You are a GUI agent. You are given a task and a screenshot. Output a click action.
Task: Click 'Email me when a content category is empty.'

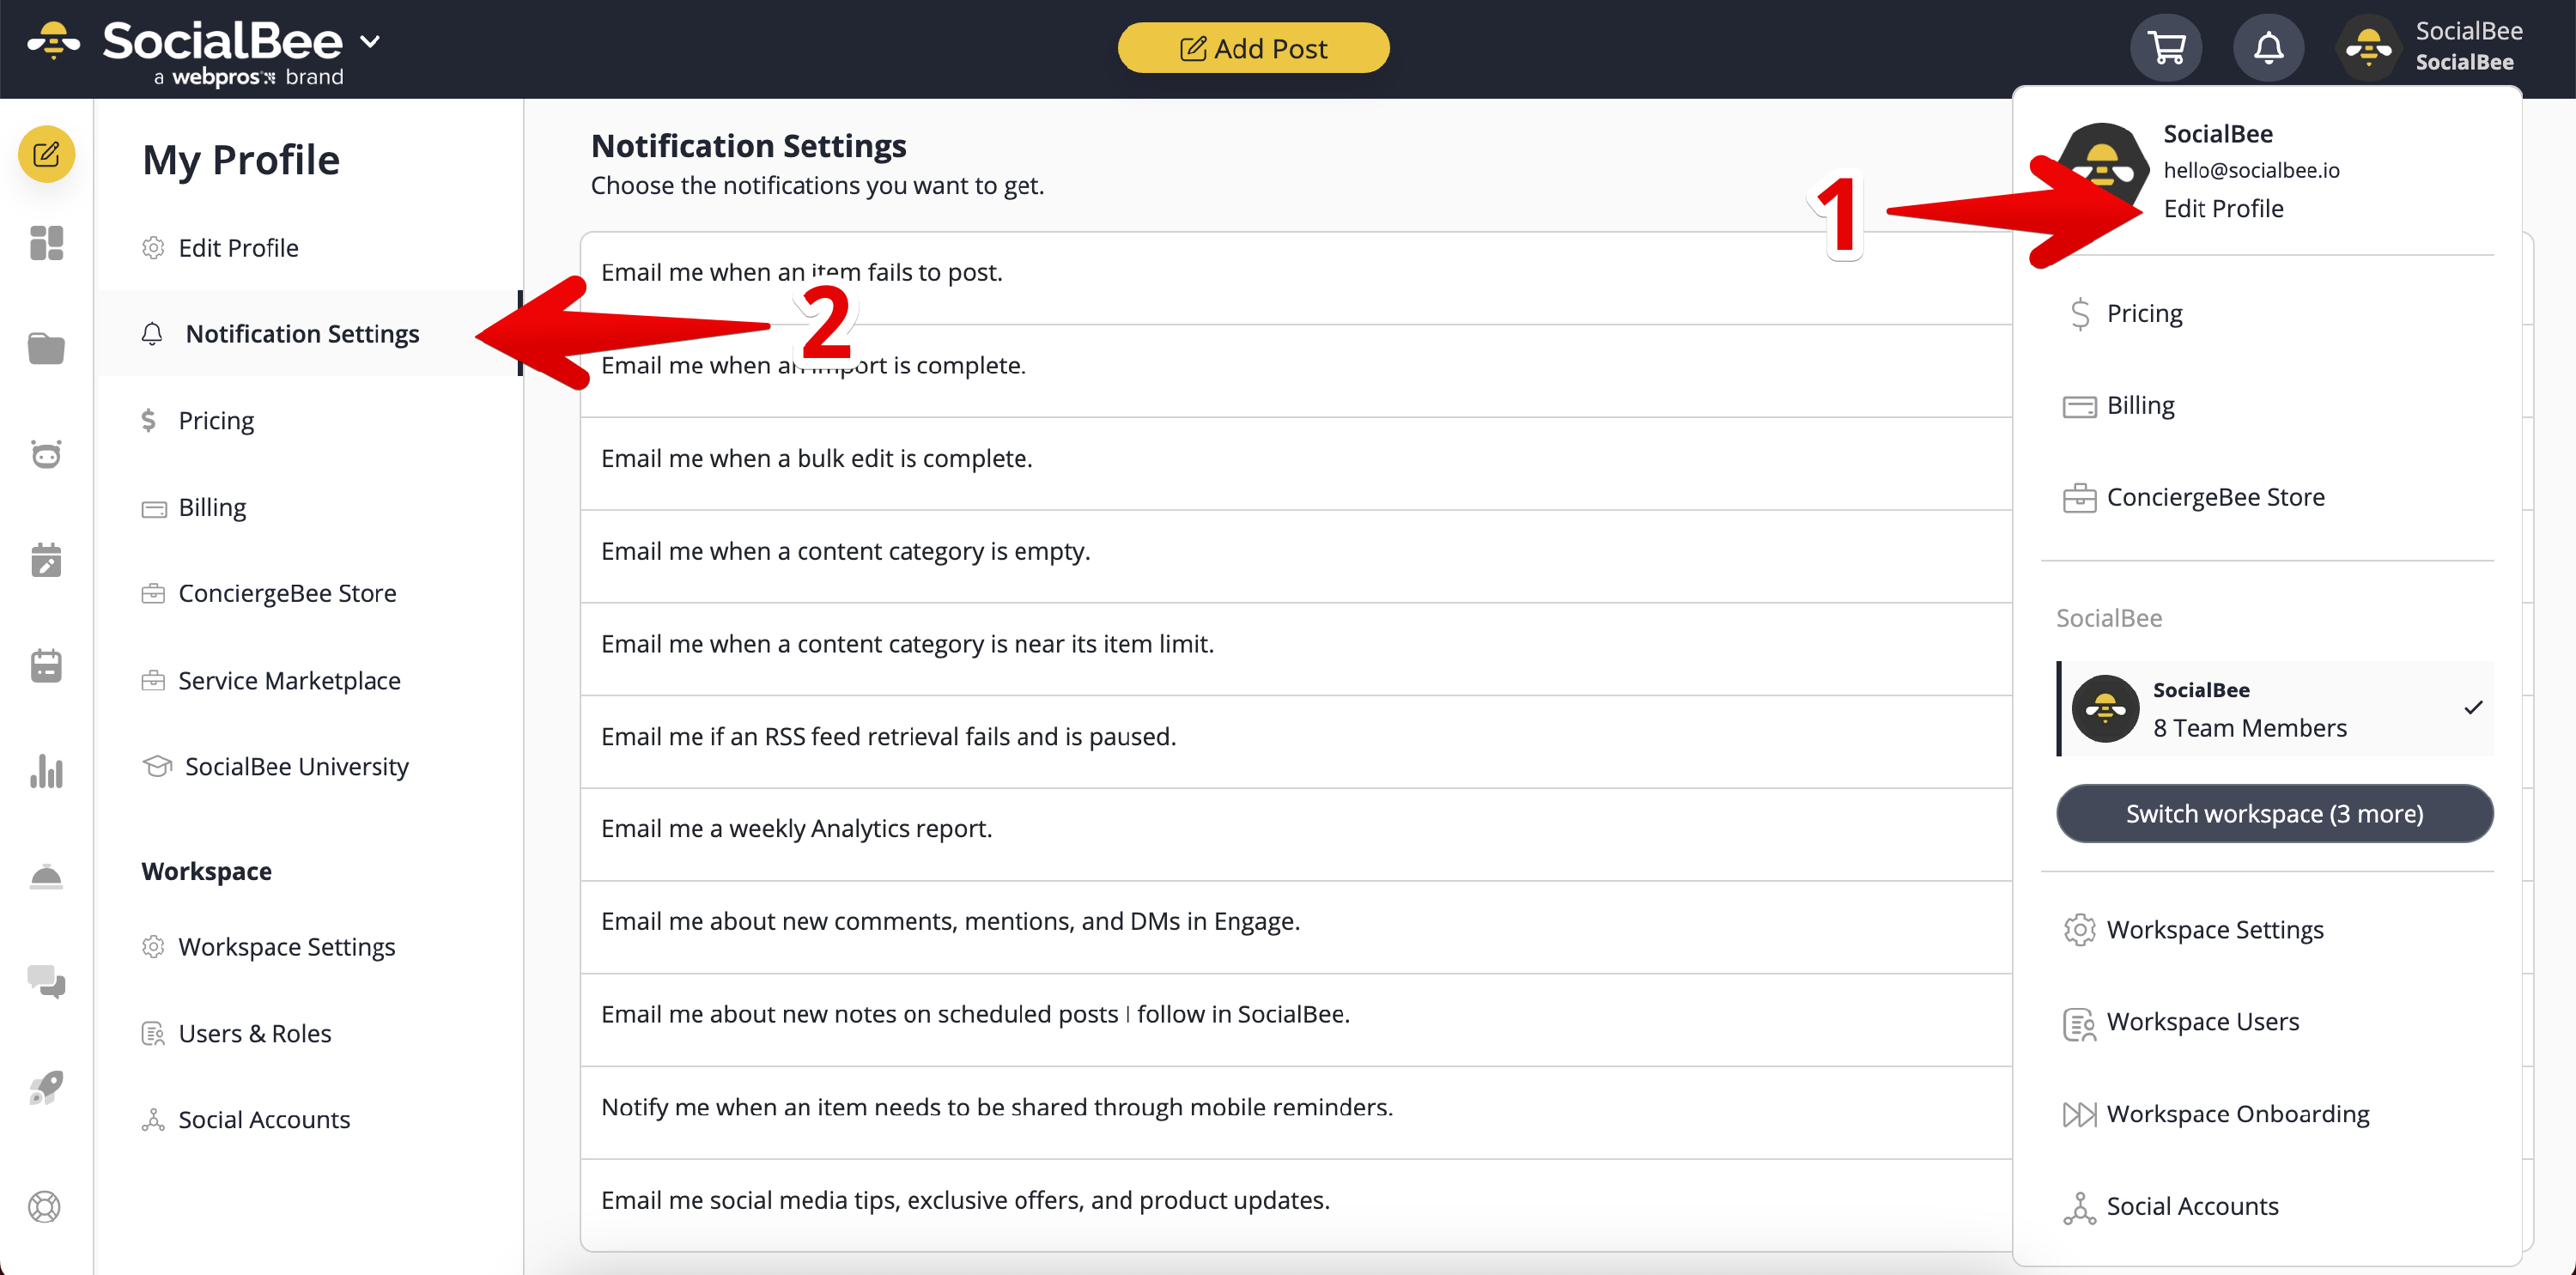(x=846, y=552)
